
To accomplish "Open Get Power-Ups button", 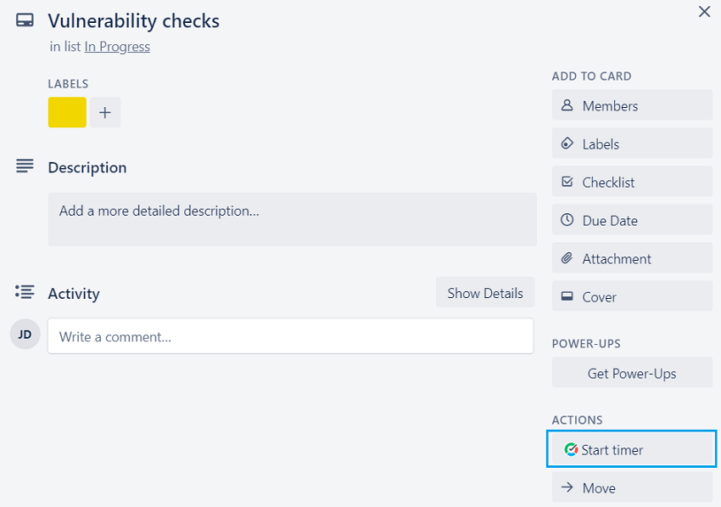I will click(632, 373).
